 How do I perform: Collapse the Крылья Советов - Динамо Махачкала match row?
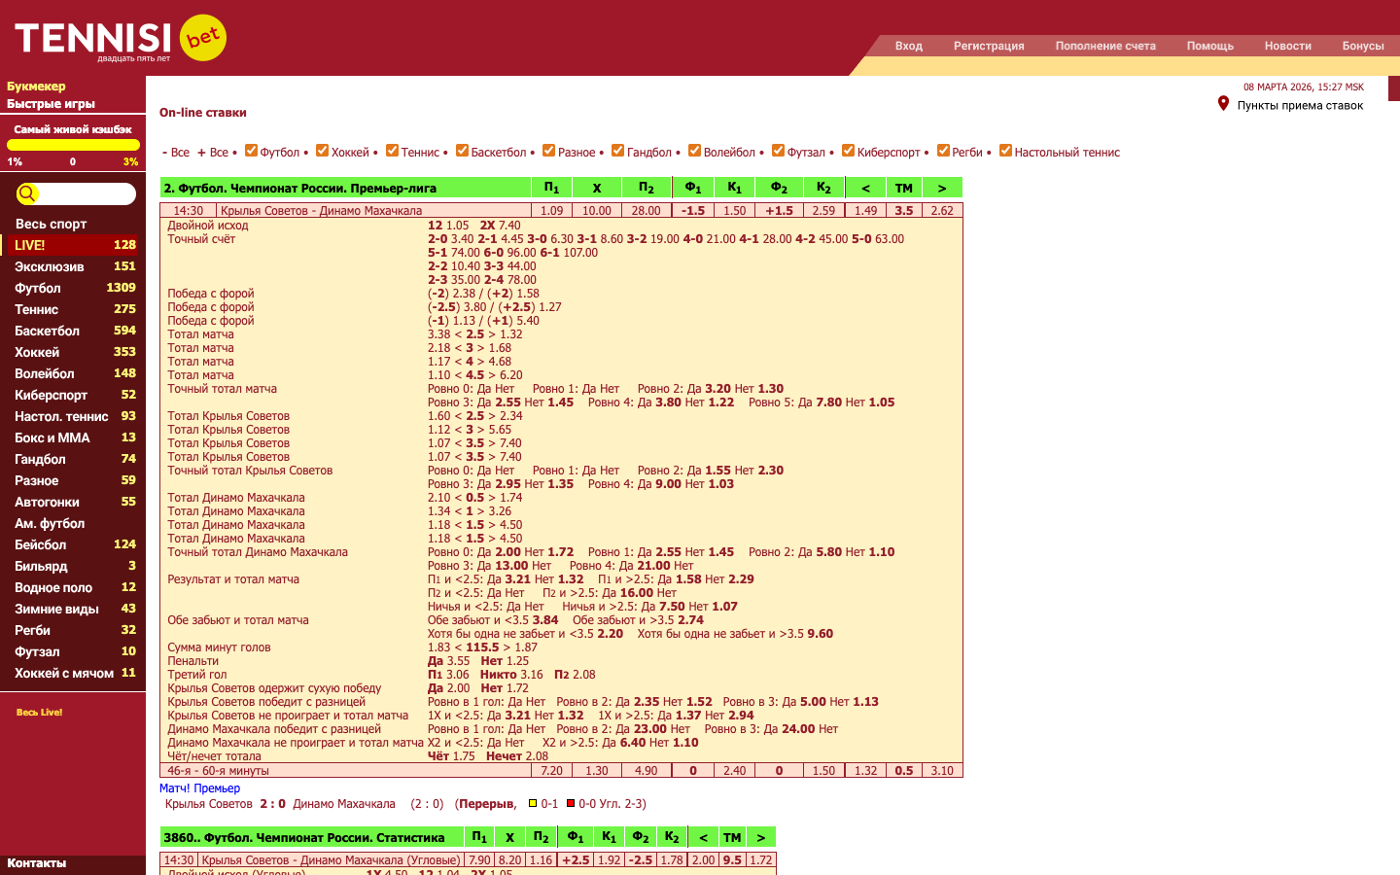pos(321,211)
